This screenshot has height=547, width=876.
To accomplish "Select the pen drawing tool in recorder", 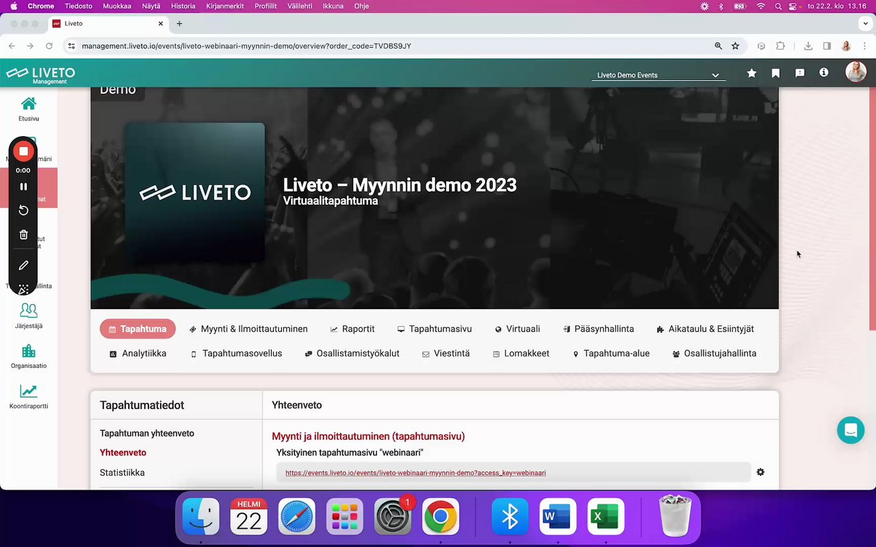I will click(23, 265).
